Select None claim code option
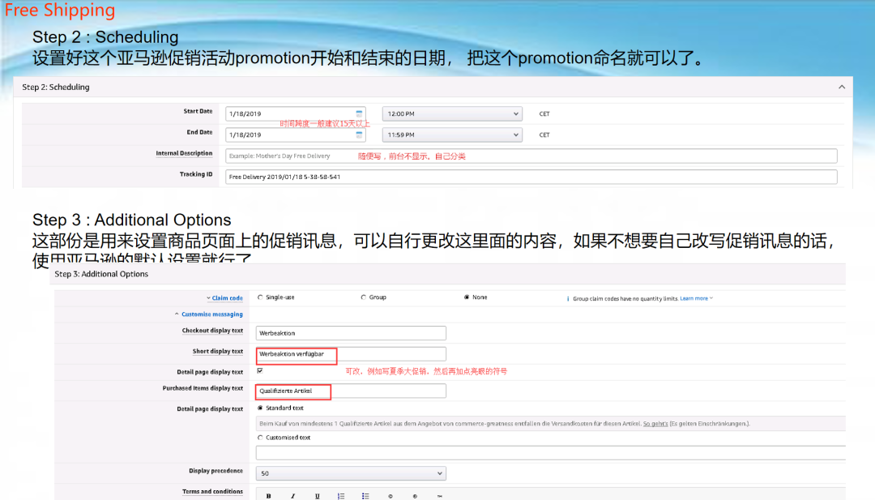Image resolution: width=875 pixels, height=500 pixels. click(467, 297)
